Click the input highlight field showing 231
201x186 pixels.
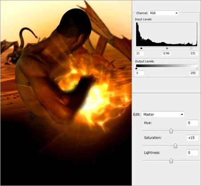[193, 53]
